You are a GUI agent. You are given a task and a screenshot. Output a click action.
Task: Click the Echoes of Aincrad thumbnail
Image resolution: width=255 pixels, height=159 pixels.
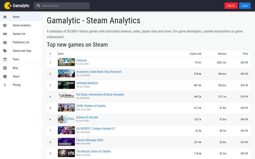(x=66, y=119)
